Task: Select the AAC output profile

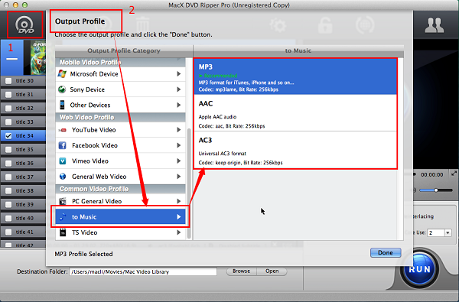Action: click(x=295, y=113)
